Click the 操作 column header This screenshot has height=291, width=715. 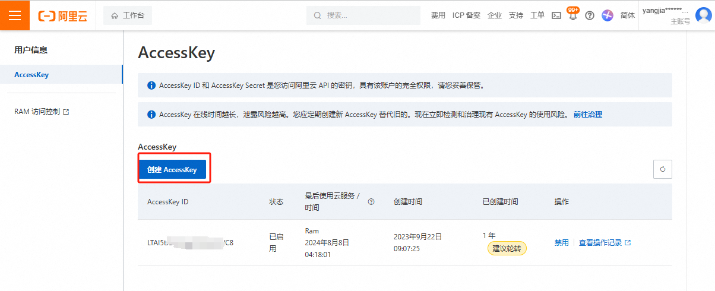tap(562, 202)
